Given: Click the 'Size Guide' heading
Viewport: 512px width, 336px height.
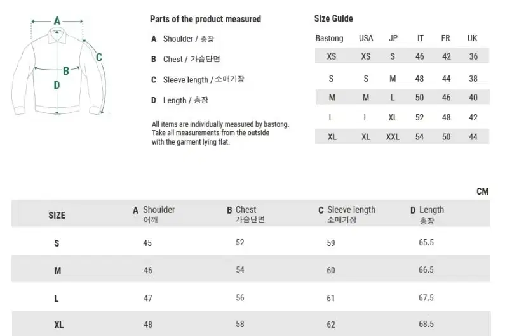Looking at the screenshot, I should point(333,18).
